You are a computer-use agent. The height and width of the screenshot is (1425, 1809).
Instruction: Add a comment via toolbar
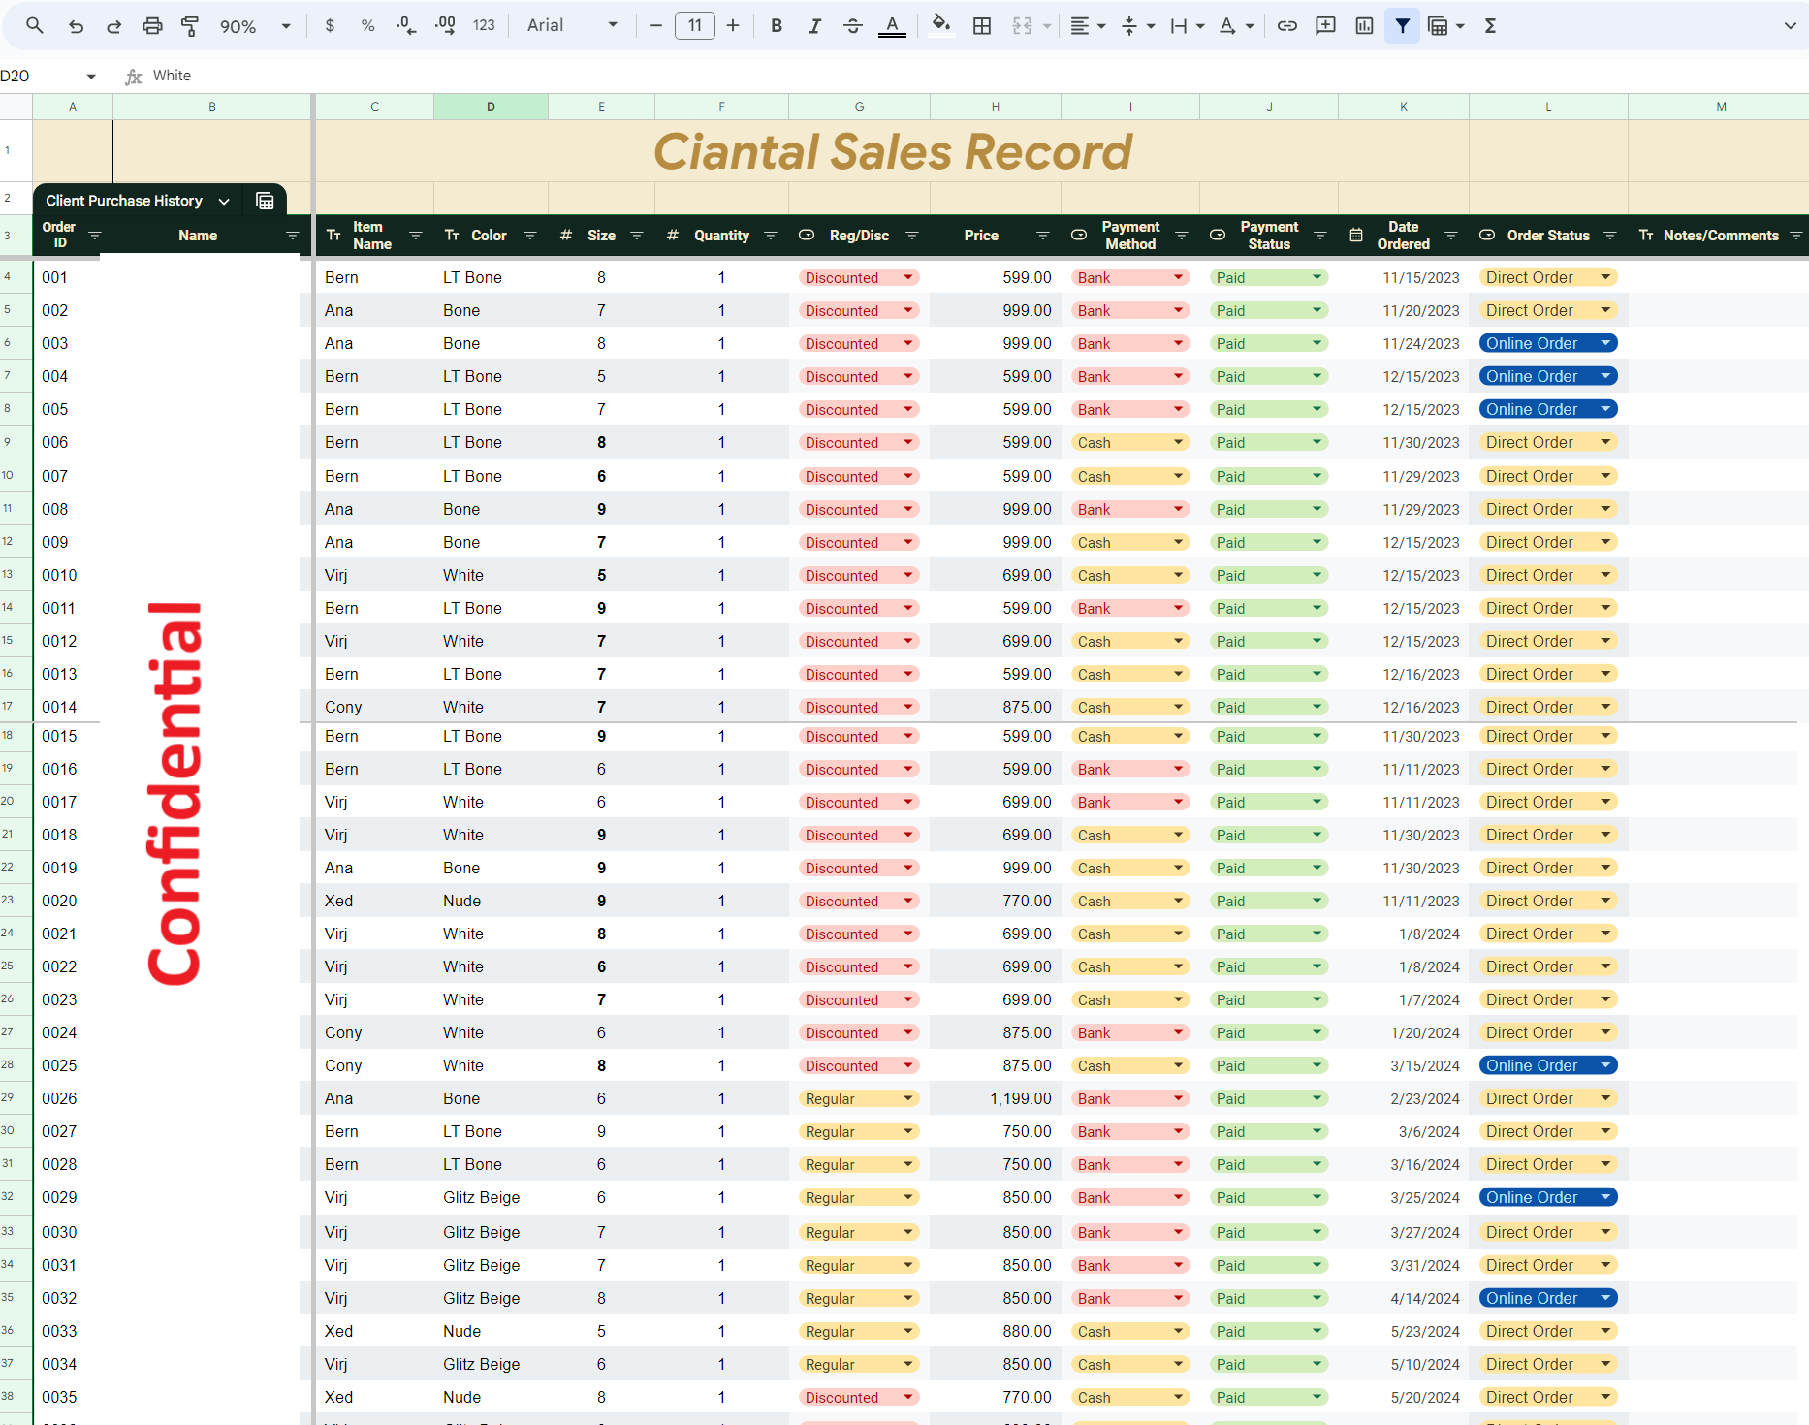coord(1325,26)
